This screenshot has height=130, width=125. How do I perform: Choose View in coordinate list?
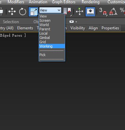52,16
